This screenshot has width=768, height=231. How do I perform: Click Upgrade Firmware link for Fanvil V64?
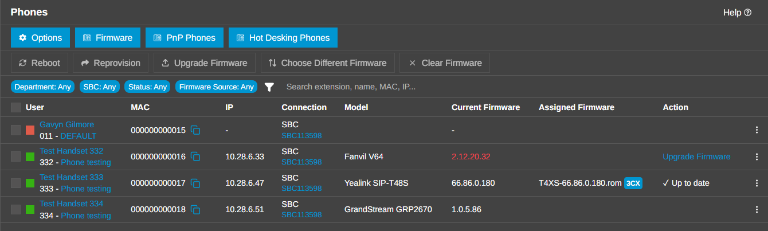(696, 156)
